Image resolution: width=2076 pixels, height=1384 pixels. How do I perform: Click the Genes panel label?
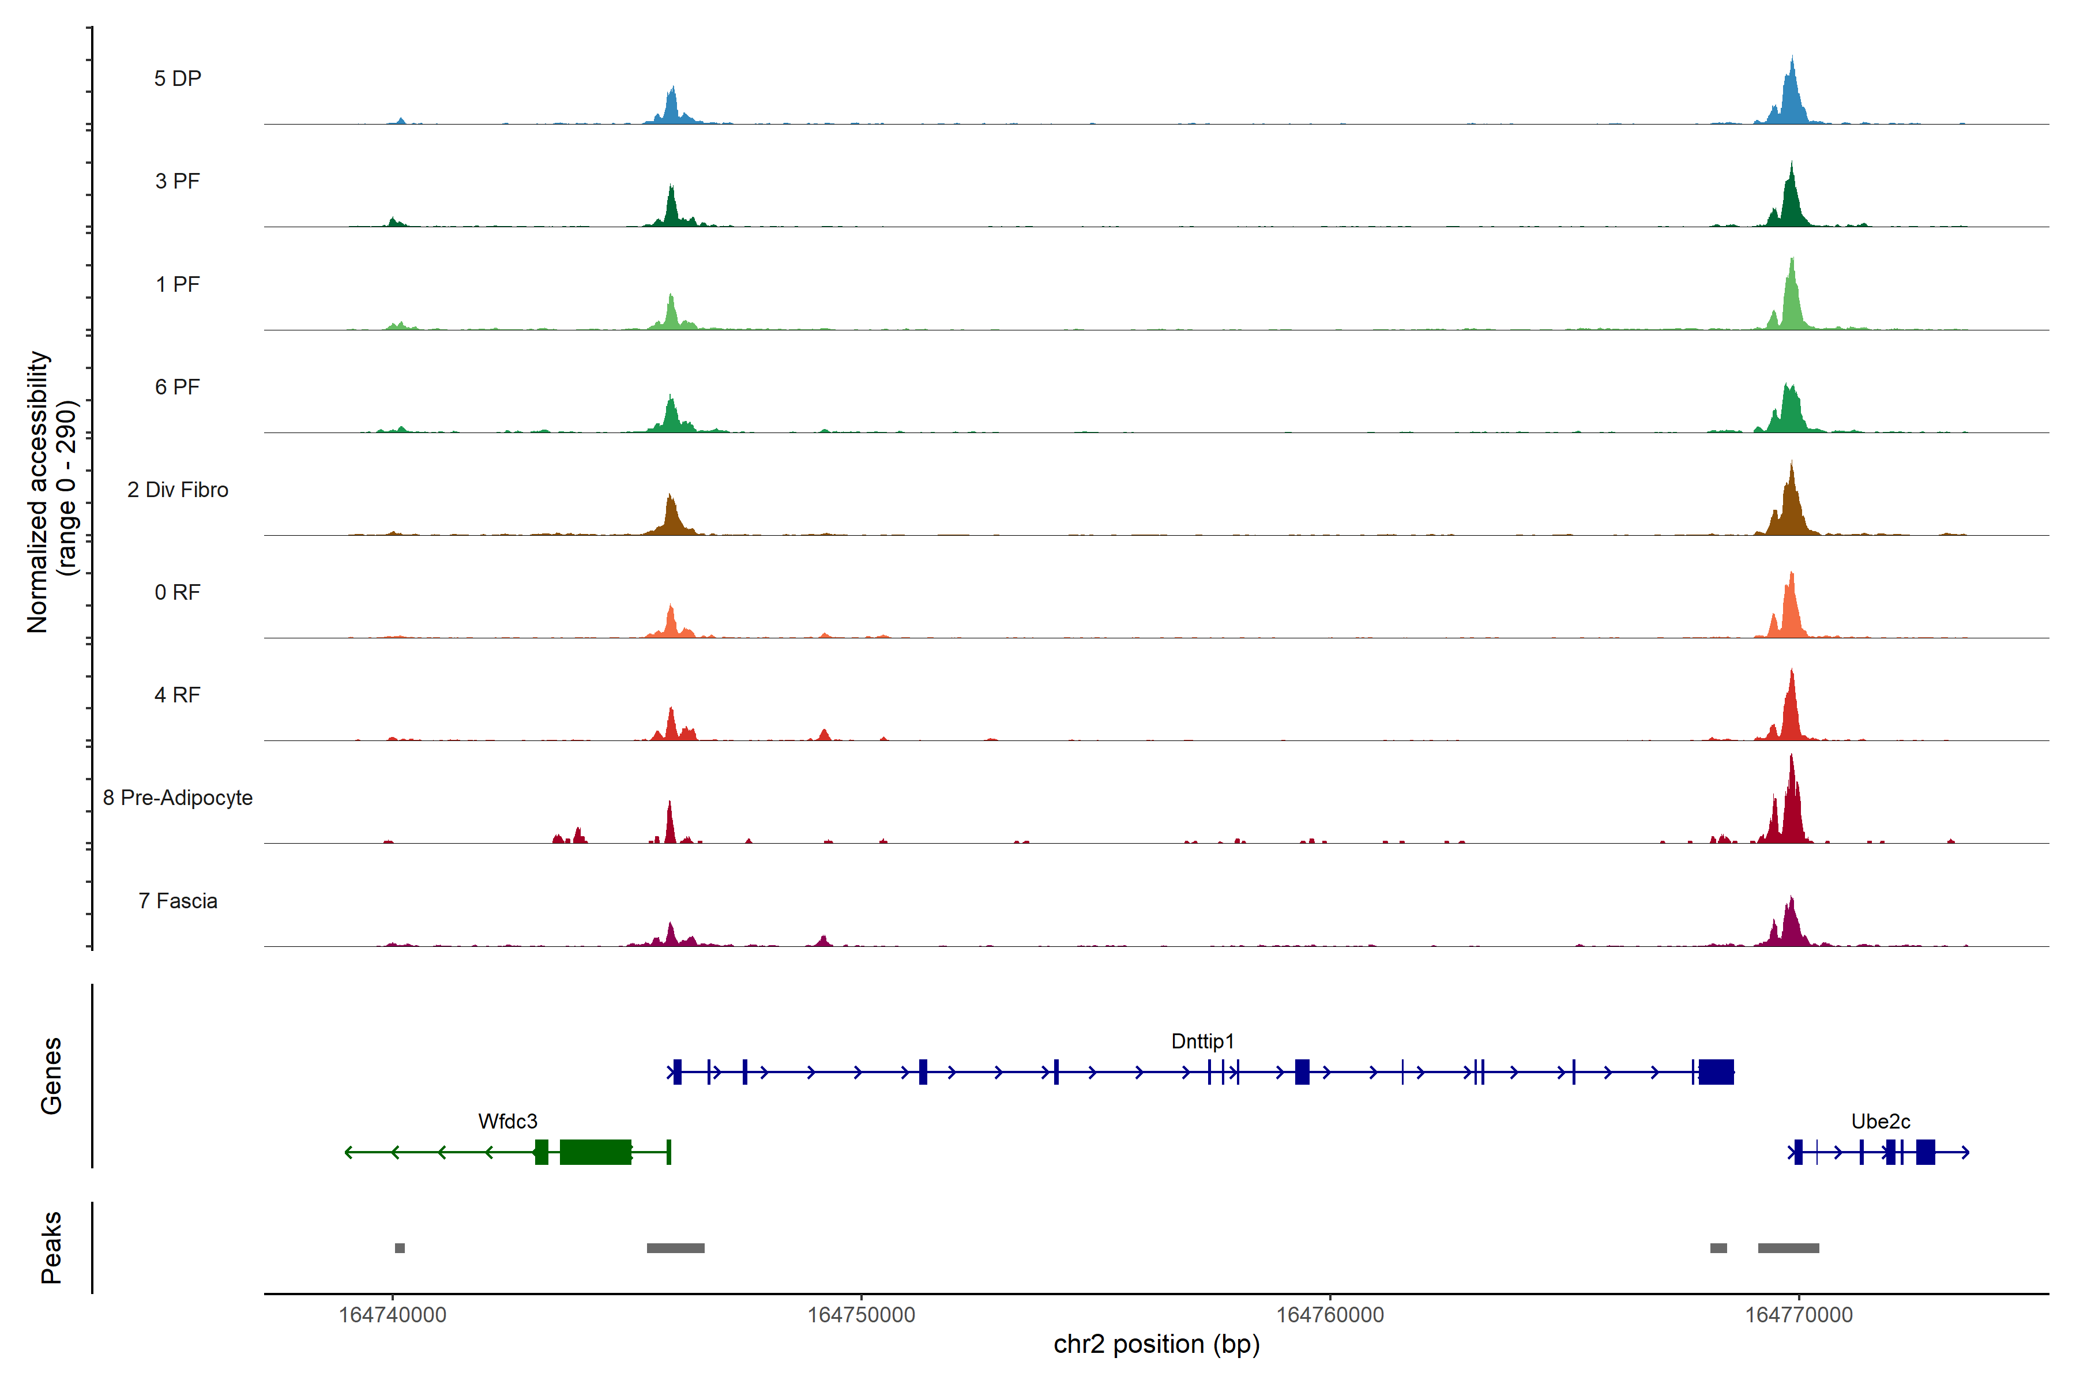tap(51, 1075)
